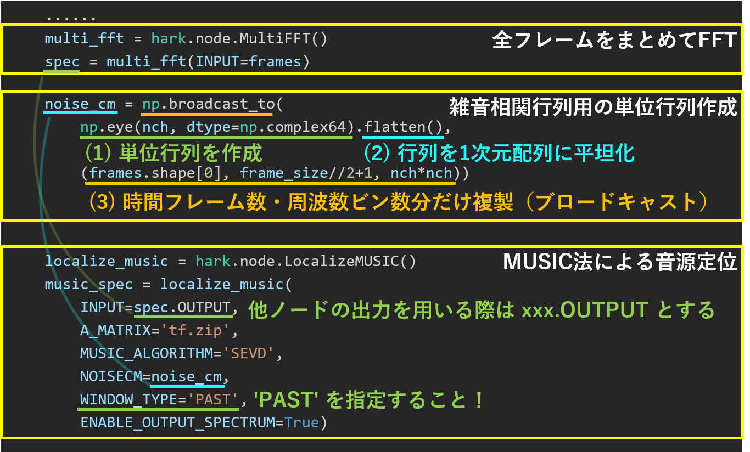This screenshot has width=750, height=452.
Task: Click the WINDOW_TYPE='PAST' argument
Action: [159, 399]
